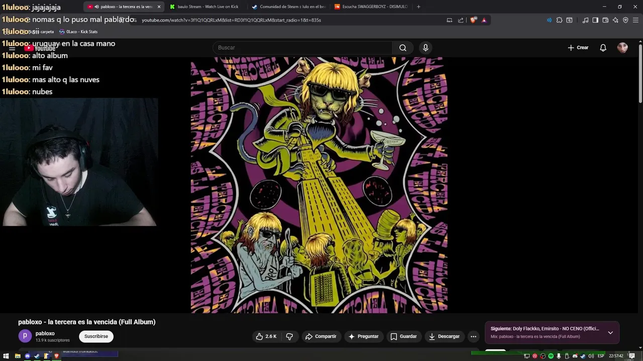
Task: Switch to baulo Stream Kick tab
Action: coord(207,7)
